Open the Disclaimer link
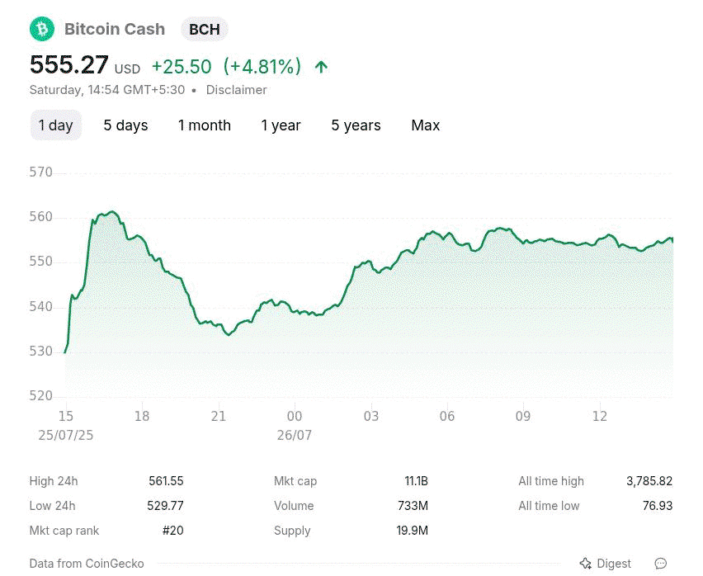 236,90
